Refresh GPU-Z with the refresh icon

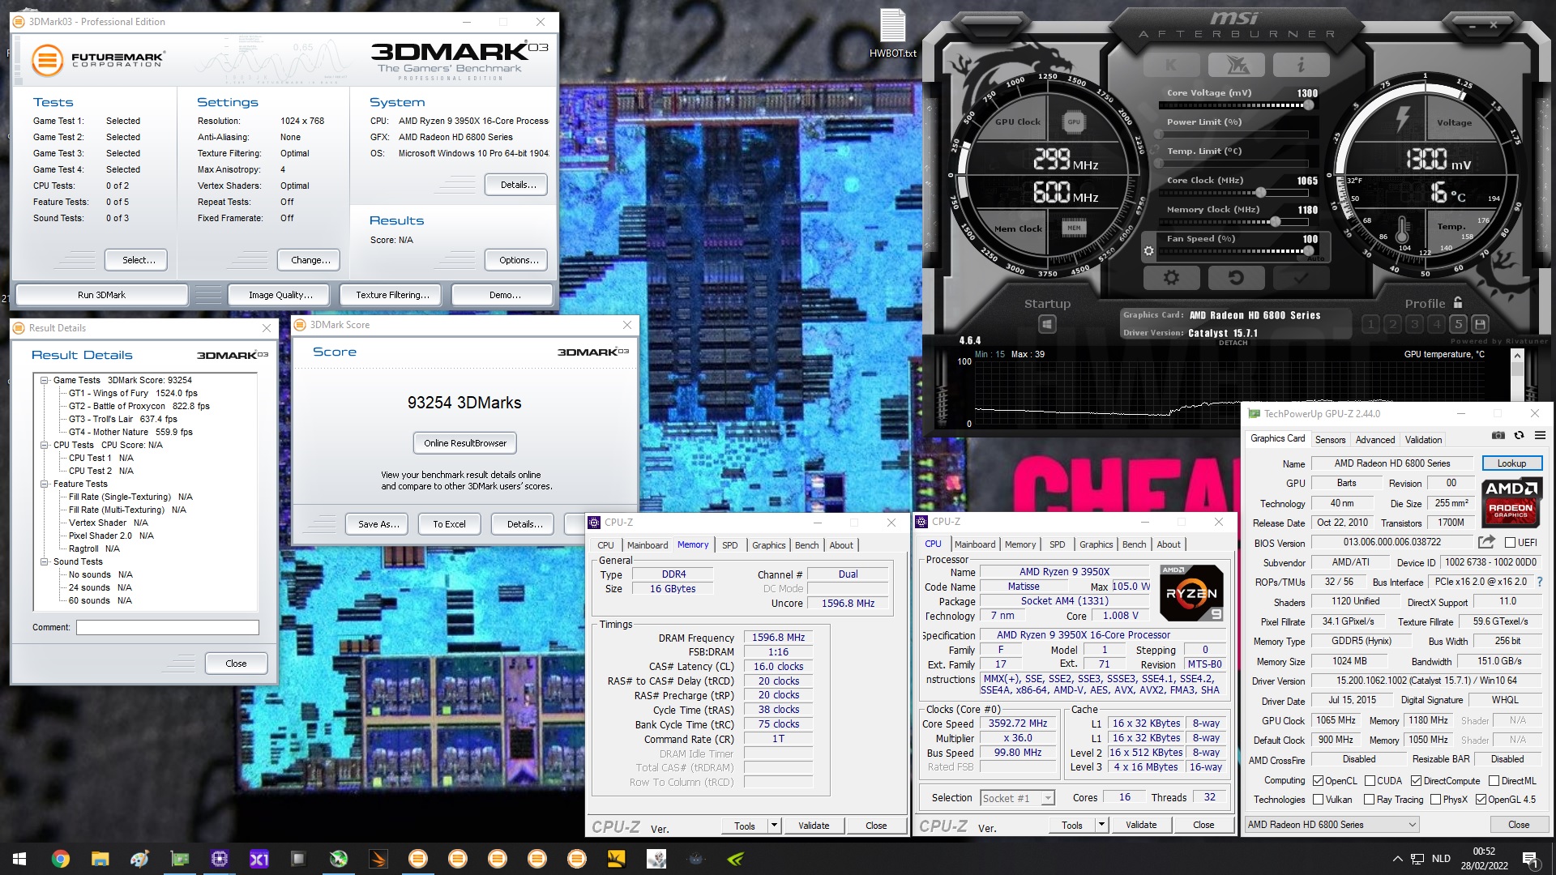pyautogui.click(x=1520, y=436)
